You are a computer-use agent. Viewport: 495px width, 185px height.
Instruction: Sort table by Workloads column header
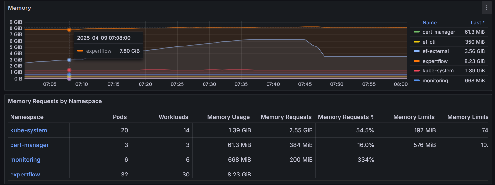click(173, 117)
